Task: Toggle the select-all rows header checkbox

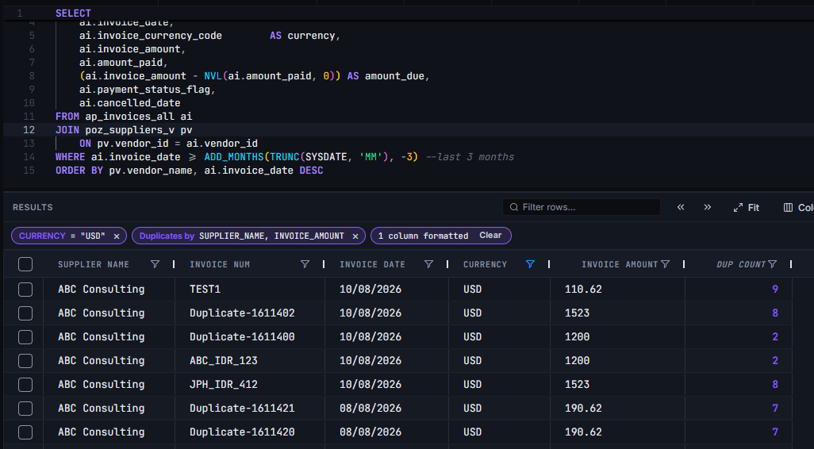Action: pyautogui.click(x=25, y=264)
